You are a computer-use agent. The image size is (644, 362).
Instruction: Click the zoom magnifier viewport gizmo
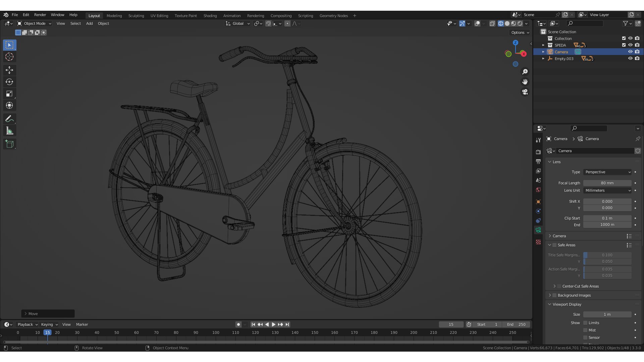coord(525,72)
